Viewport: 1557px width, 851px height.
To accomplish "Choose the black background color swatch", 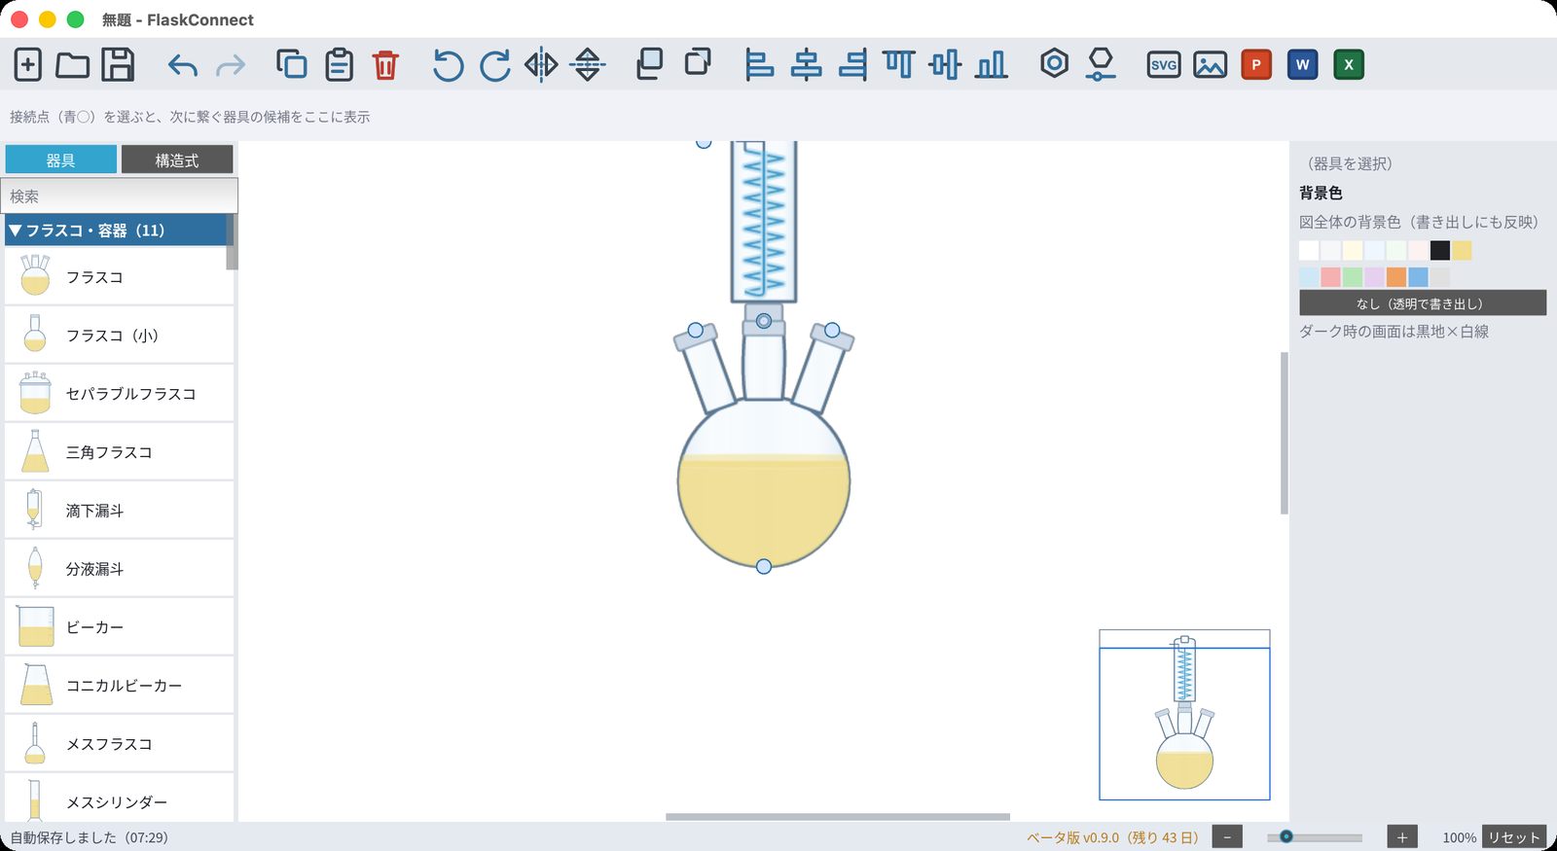I will coord(1440,250).
